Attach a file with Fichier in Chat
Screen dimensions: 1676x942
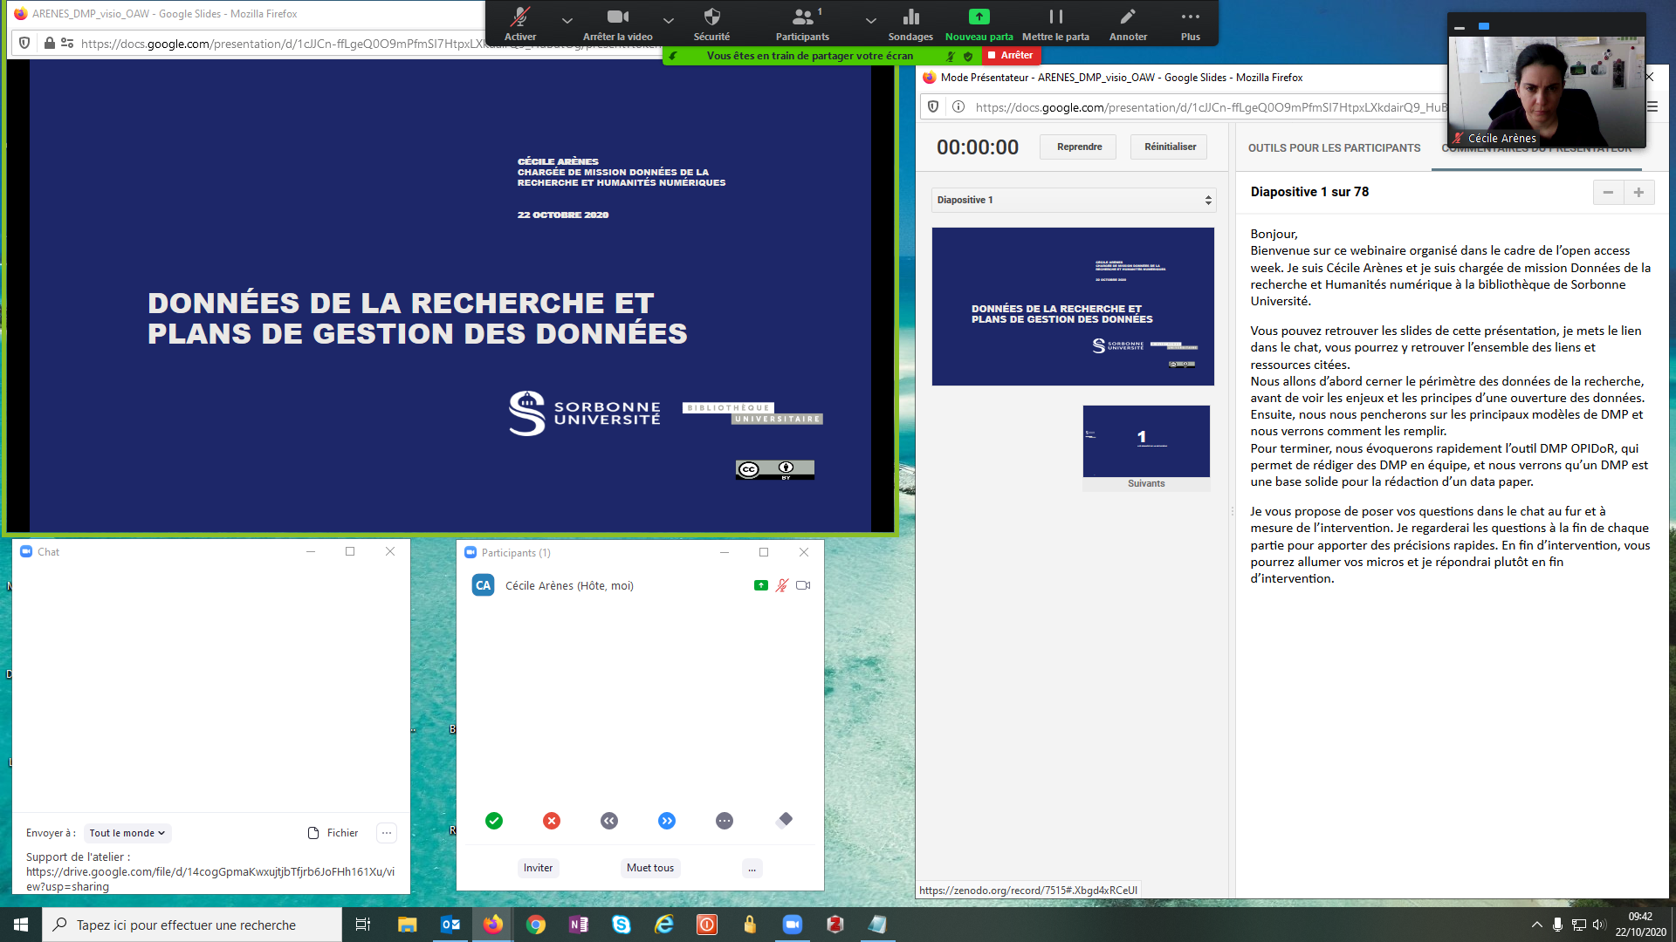click(333, 833)
